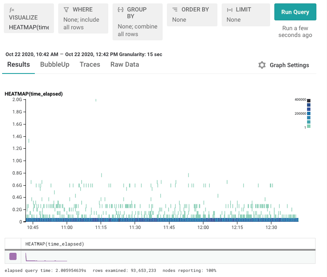Click the ORDER BY sort icon

(x=175, y=9)
